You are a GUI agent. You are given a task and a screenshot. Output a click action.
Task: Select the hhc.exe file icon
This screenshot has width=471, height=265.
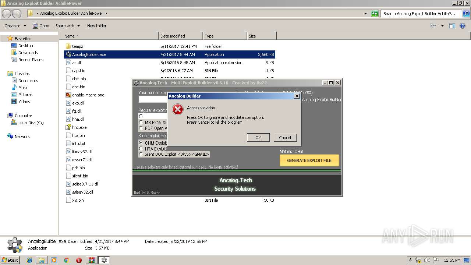(x=68, y=127)
